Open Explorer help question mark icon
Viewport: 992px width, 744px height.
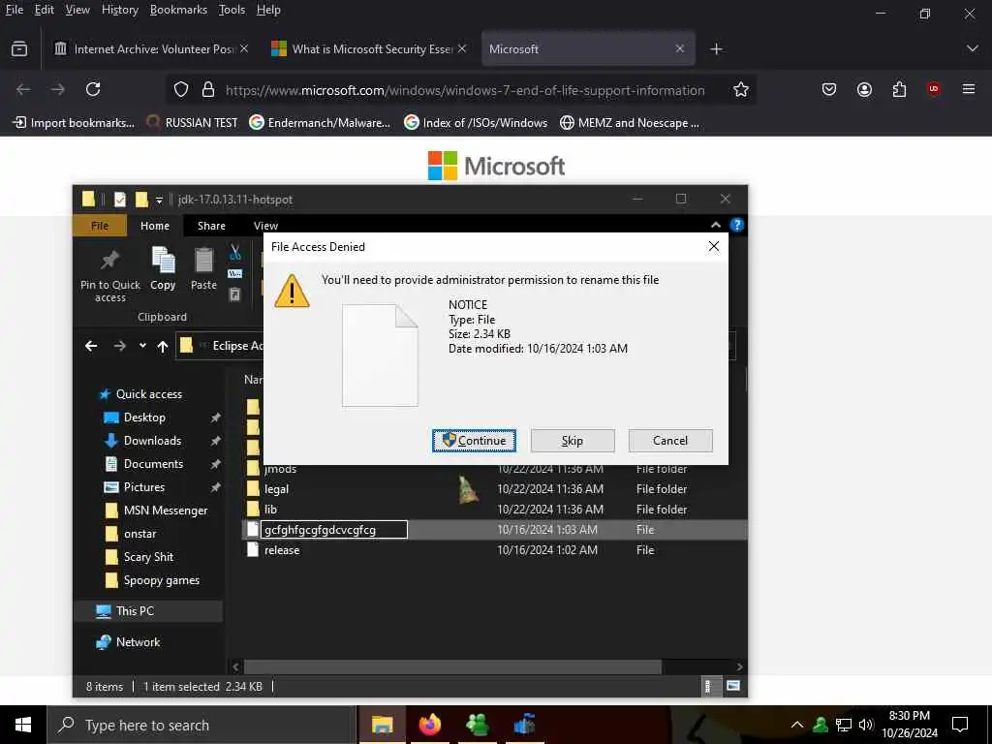(736, 225)
